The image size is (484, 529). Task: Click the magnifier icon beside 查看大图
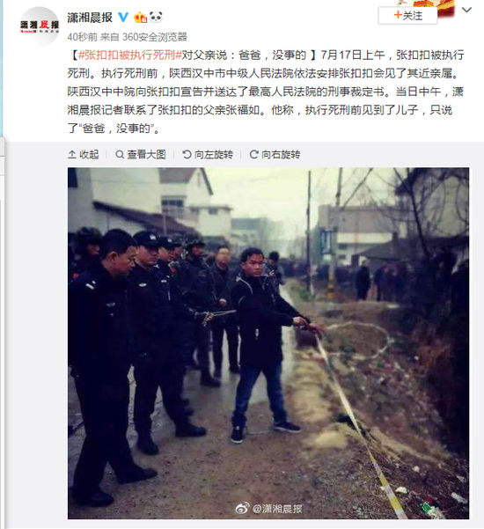120,155
